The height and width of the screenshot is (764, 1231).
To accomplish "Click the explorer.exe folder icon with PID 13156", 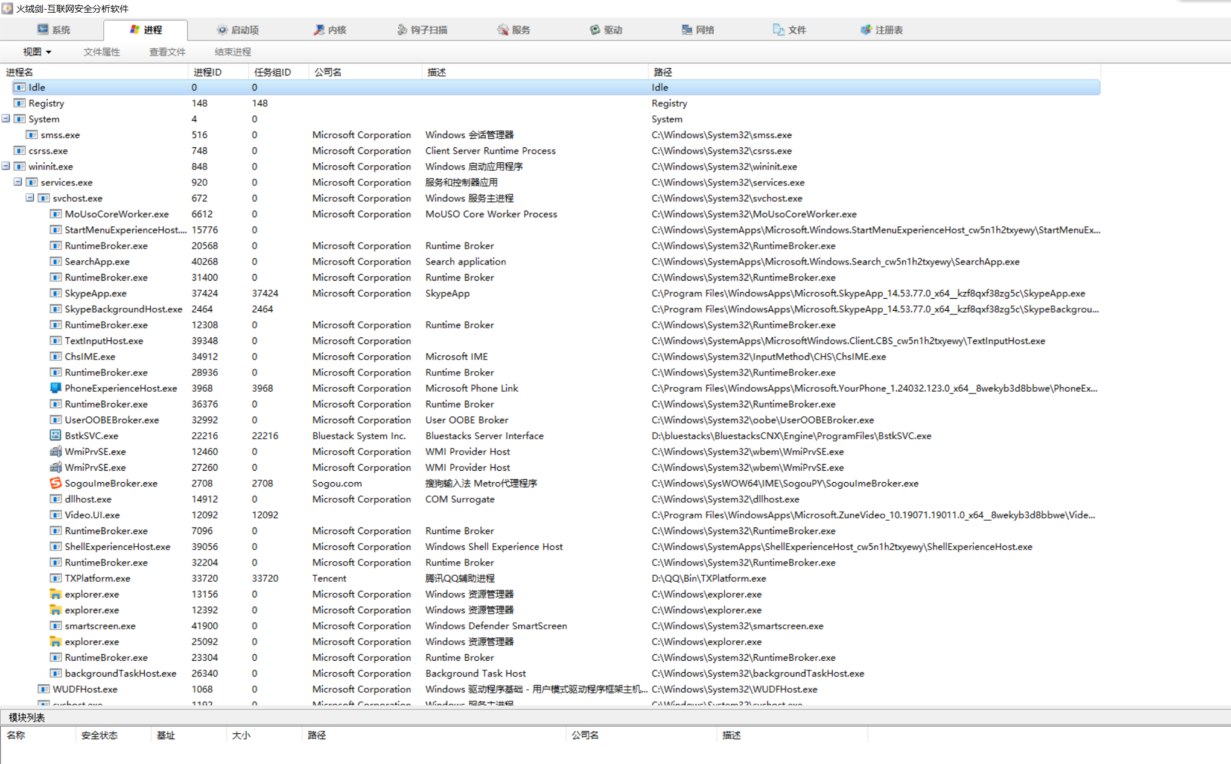I will coord(56,594).
